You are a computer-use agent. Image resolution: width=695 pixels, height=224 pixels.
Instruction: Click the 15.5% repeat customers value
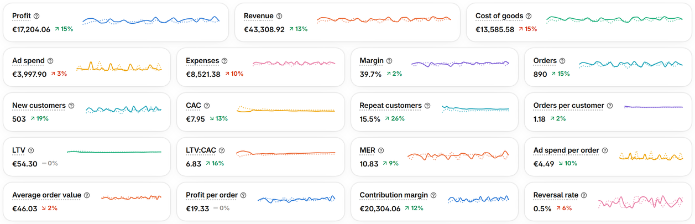click(x=370, y=119)
